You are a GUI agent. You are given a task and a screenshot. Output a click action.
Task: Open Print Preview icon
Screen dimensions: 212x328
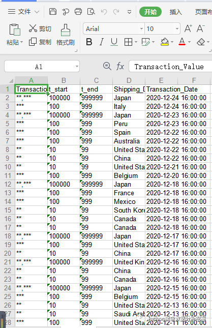click(x=91, y=12)
